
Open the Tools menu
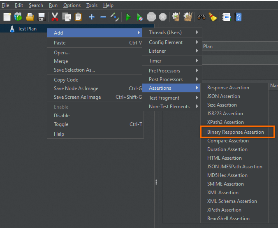(x=92, y=5)
